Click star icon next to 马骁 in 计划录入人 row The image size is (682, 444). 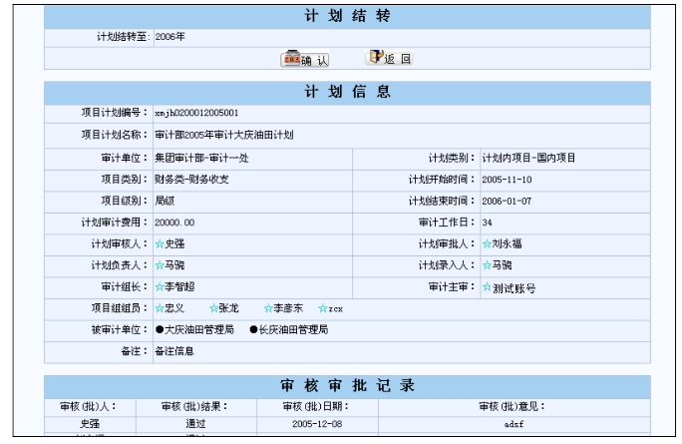pyautogui.click(x=486, y=266)
